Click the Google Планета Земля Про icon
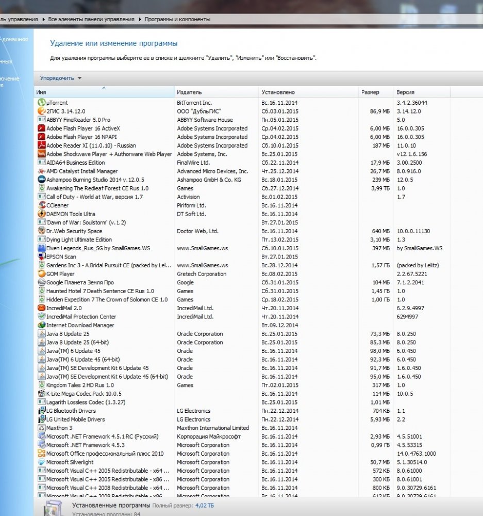This screenshot has height=516, width=483. click(42, 282)
